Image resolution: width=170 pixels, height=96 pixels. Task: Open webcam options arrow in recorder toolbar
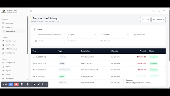[24, 84]
